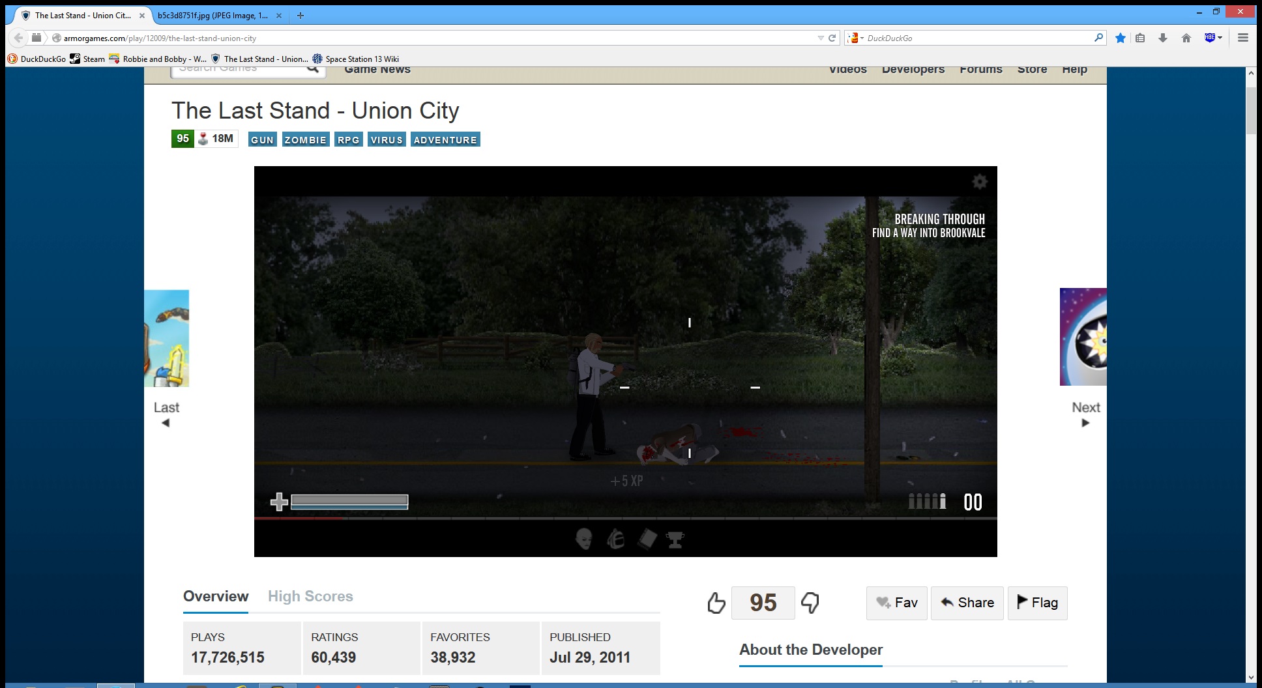Click the Next game thumbnail
The image size is (1262, 688).
pos(1083,337)
